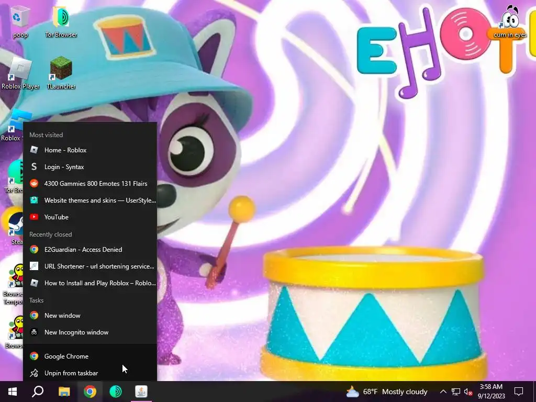Reopen E2Guardian - Access Denied page
The width and height of the screenshot is (536, 402).
pyautogui.click(x=90, y=250)
